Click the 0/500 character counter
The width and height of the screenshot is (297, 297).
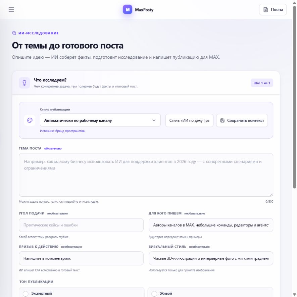(269, 202)
